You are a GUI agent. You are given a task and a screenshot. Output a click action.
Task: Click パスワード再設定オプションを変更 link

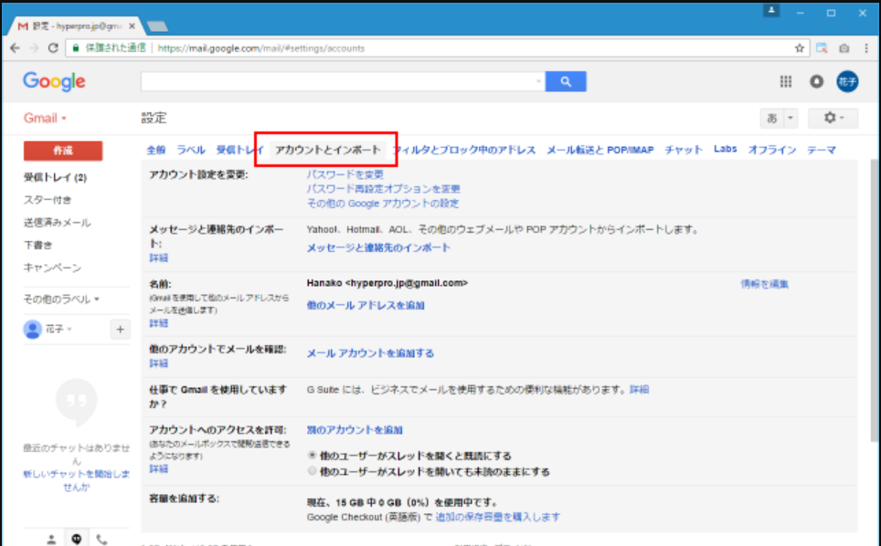point(383,189)
